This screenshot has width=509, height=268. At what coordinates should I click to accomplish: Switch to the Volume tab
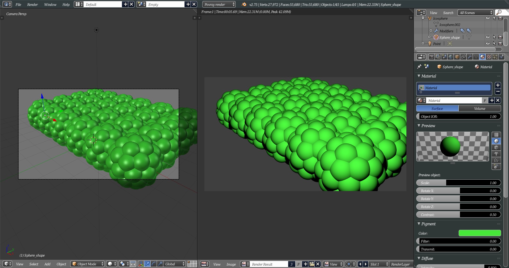[480, 109]
